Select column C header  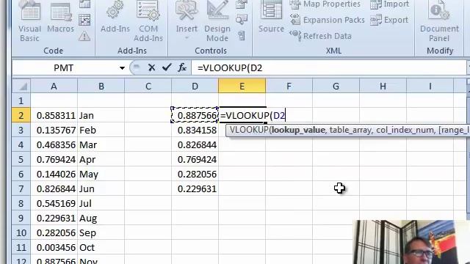click(x=148, y=87)
